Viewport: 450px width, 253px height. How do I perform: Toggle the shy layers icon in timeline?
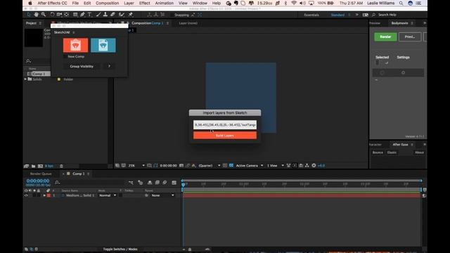150,183
